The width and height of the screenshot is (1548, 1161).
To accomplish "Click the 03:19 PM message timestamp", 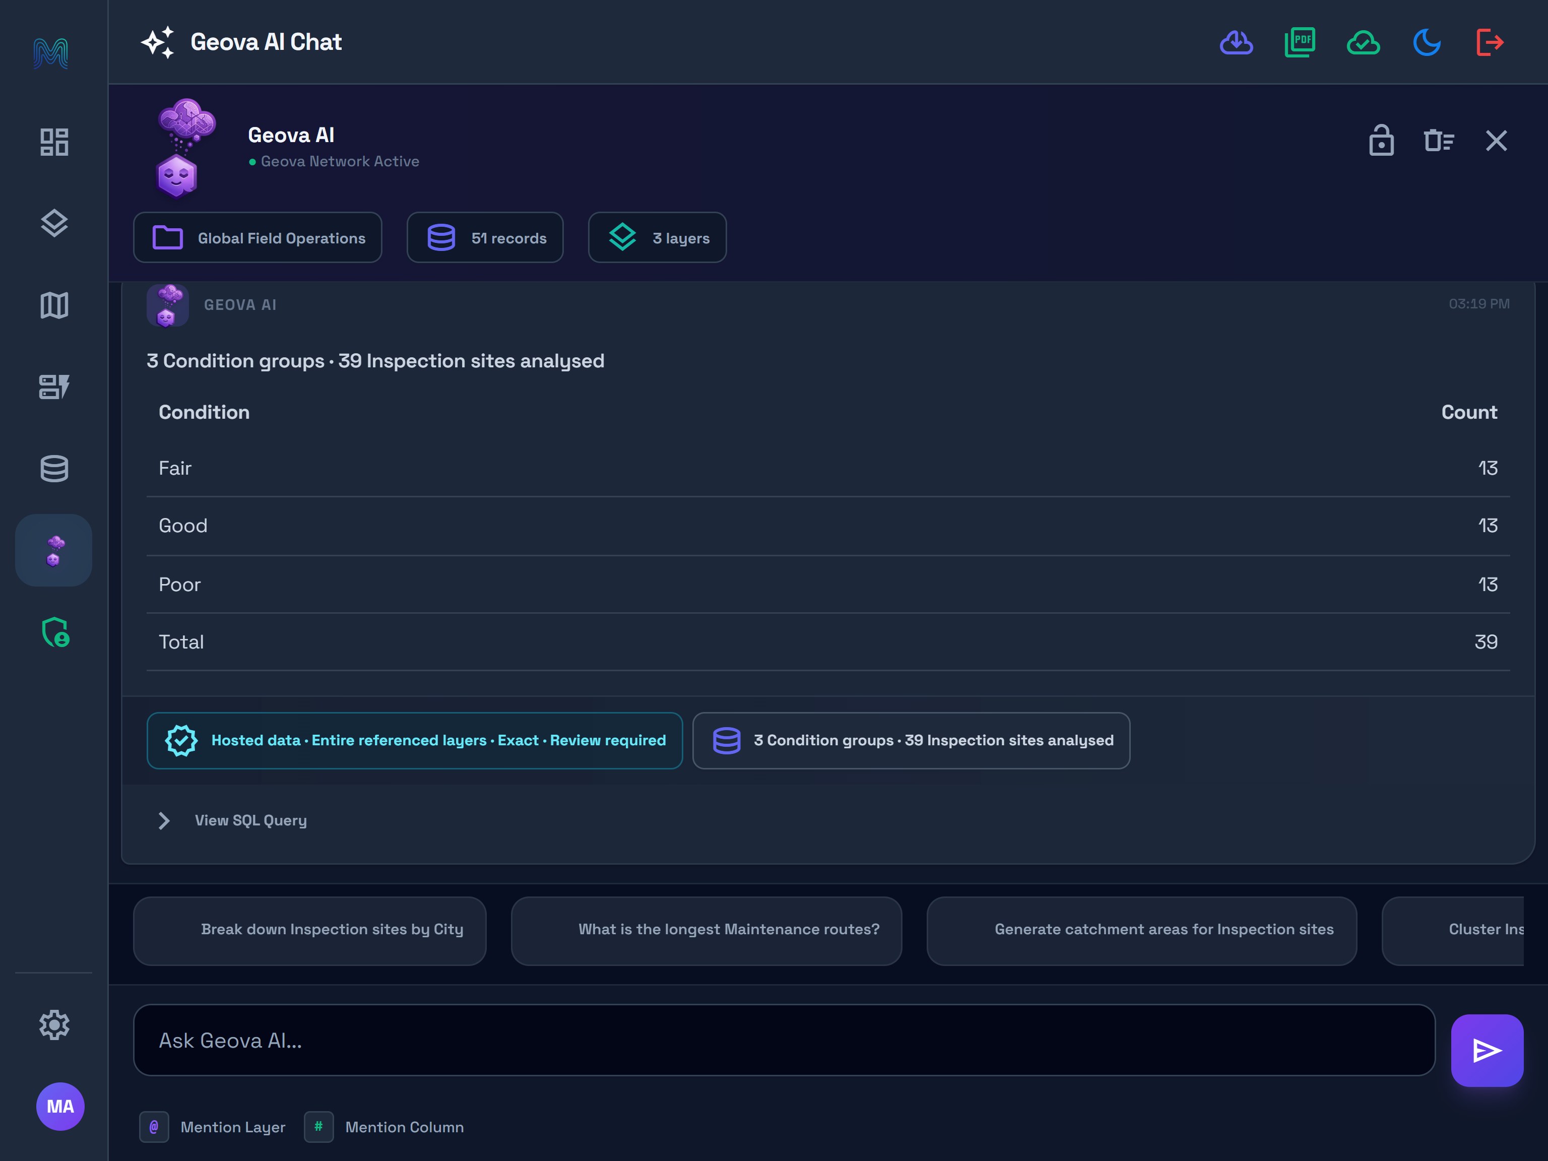I will (x=1479, y=304).
